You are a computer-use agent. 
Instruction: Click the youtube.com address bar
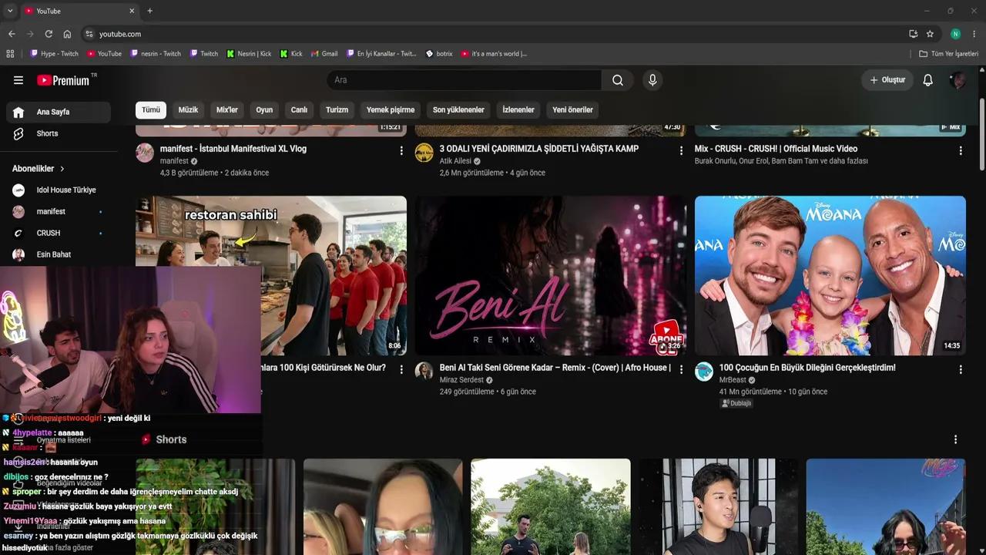[493, 34]
